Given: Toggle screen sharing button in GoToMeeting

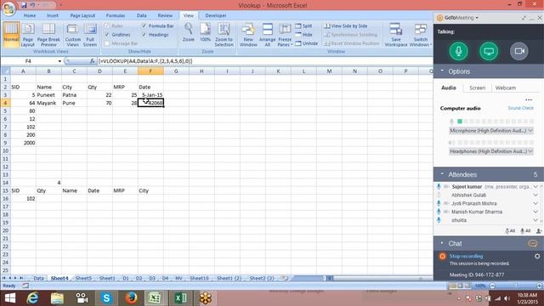Looking at the screenshot, I should (x=489, y=51).
